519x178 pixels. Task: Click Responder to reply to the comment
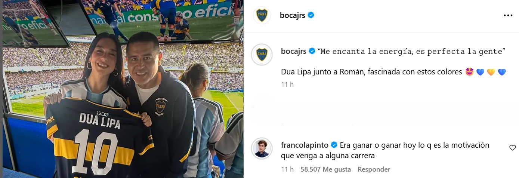[x=374, y=169]
